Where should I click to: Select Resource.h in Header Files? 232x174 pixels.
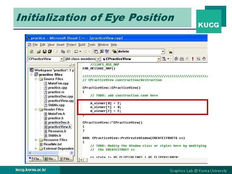[57, 131]
